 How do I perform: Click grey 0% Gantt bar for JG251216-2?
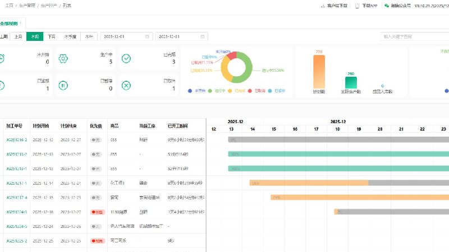coord(338,139)
